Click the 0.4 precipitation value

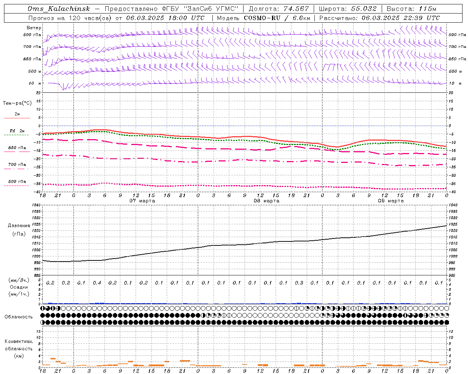(97, 283)
